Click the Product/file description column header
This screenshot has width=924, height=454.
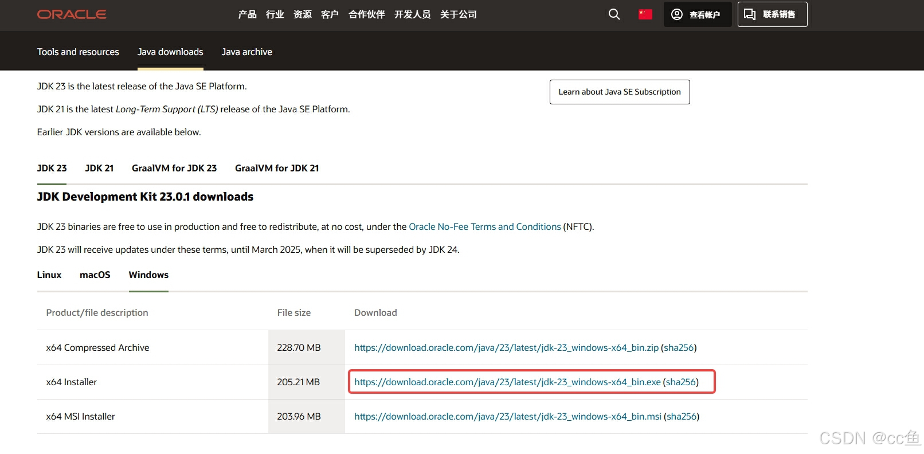click(97, 312)
